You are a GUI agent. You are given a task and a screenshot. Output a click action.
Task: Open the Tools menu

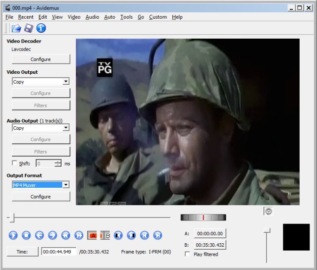pyautogui.click(x=127, y=17)
